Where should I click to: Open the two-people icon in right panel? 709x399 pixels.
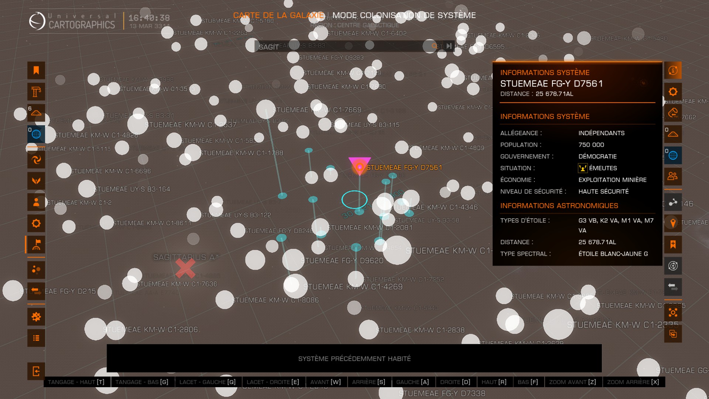tap(673, 177)
